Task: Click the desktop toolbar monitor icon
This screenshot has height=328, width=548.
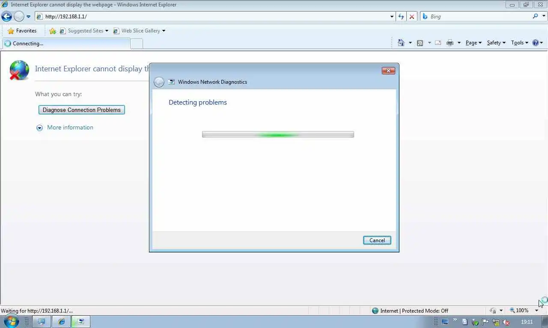Action: [x=445, y=322]
